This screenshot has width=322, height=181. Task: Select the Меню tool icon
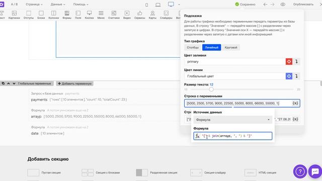[x=101, y=15]
